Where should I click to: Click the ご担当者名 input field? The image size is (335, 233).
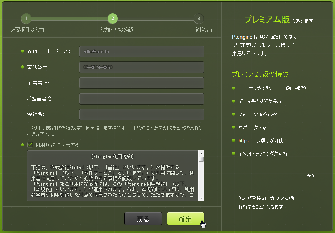[142, 99]
